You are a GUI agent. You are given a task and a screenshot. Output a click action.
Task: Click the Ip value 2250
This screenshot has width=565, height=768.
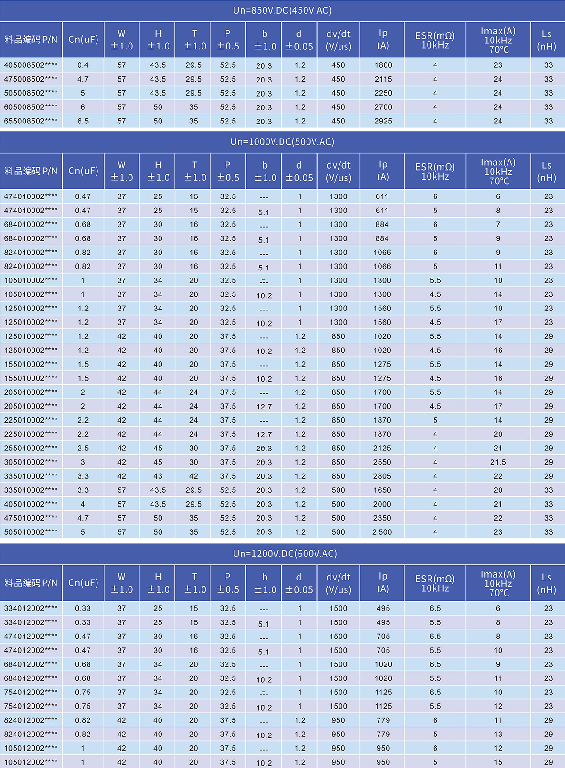(x=383, y=93)
